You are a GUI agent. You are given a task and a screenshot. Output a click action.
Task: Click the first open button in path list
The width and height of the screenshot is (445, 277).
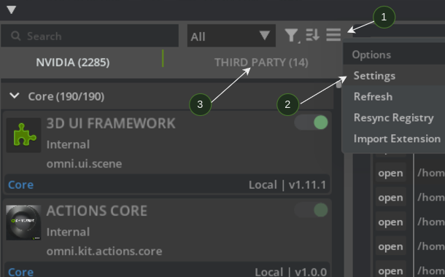tap(390, 173)
